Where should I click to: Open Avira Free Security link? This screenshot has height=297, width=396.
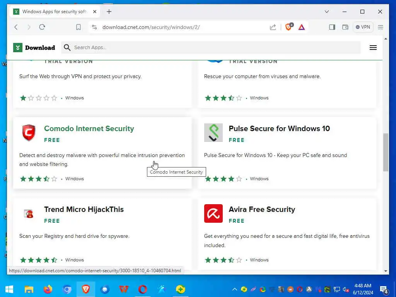(x=262, y=209)
